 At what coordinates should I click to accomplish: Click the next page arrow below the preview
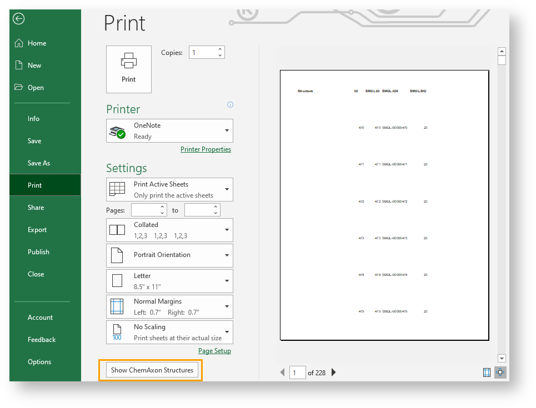click(x=333, y=372)
